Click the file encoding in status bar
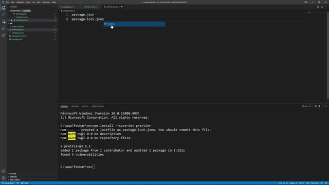The width and height of the screenshot is (329, 185). point(301,183)
